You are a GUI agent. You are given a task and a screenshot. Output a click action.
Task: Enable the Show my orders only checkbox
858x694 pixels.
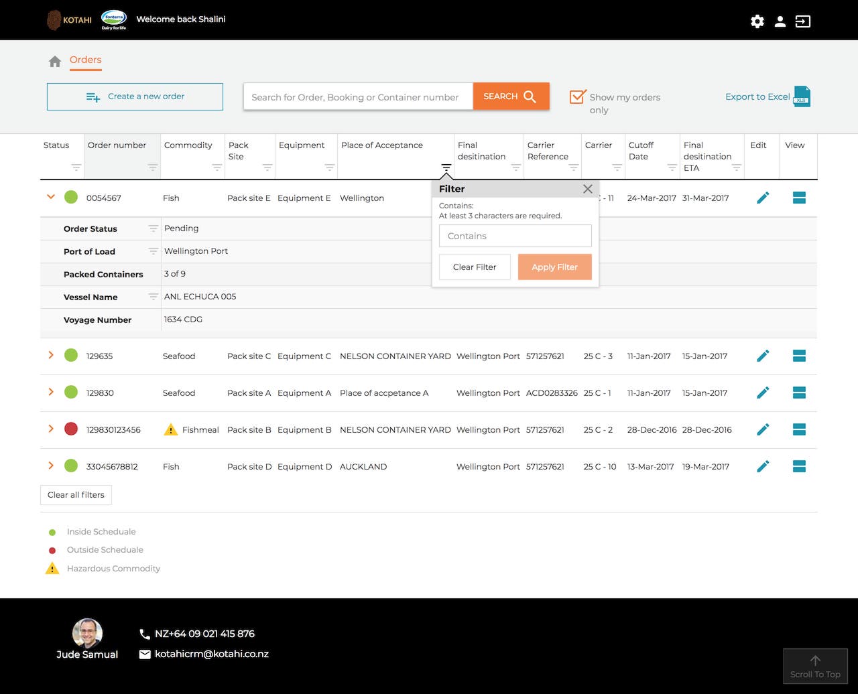(577, 96)
